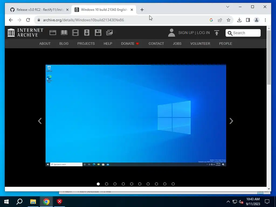The height and width of the screenshot is (207, 276).
Task: Select the third carousel dot
Action: tap(115, 184)
